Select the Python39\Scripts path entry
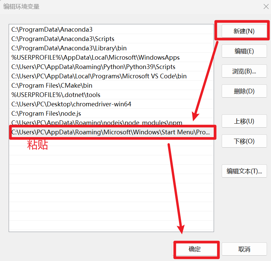The width and height of the screenshot is (271, 261). click(111, 67)
